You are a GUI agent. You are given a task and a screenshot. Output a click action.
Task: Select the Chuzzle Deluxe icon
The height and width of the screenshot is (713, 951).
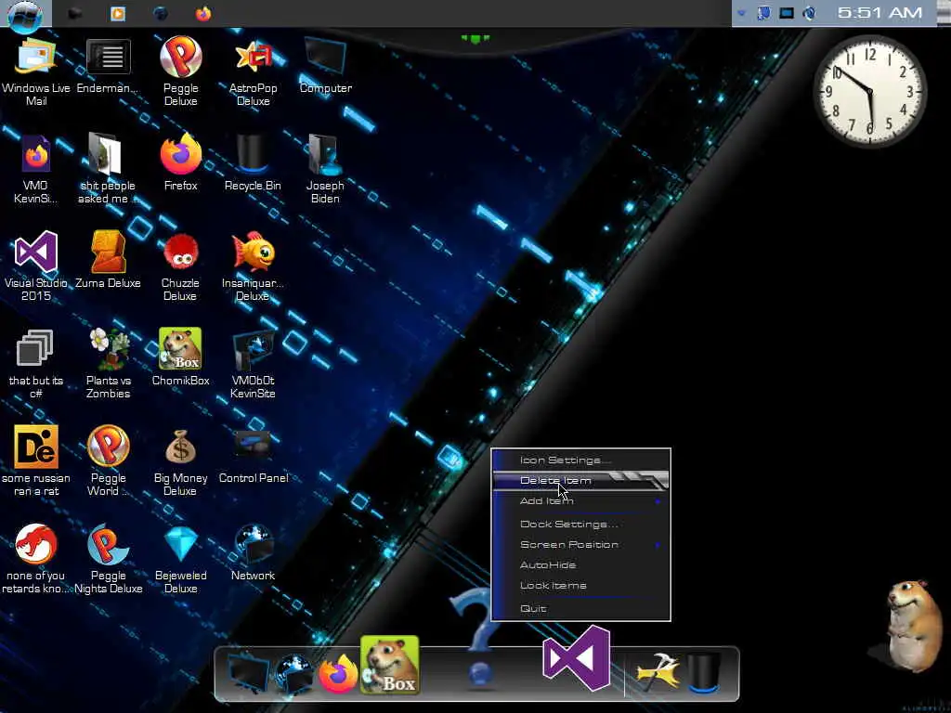pos(180,266)
